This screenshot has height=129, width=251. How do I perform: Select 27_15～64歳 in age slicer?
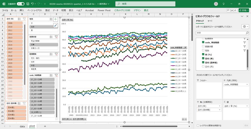(42, 116)
